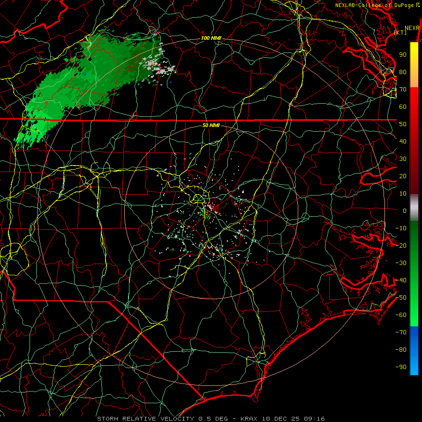Select the 60 value on the velocity scale
Image resolution: width=422 pixels, height=422 pixels.
[403, 106]
